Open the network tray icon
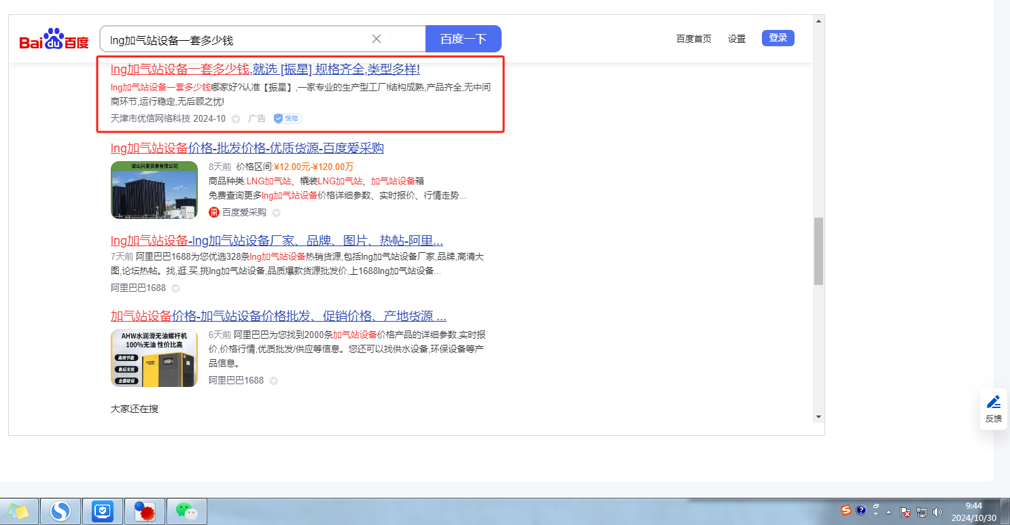 pyautogui.click(x=922, y=512)
